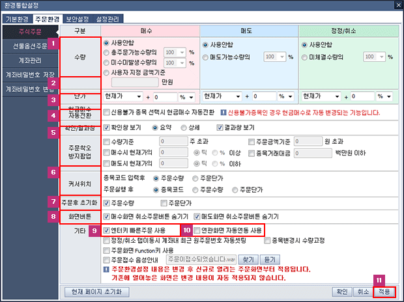Open 정정/취소 단가 % unit dropdown
404x302 pixels.
[x=384, y=96]
